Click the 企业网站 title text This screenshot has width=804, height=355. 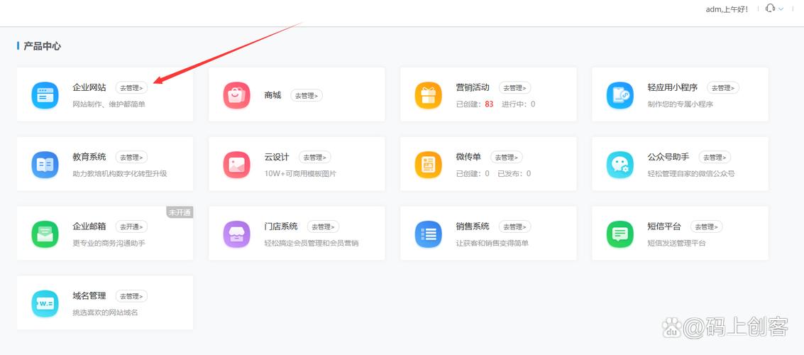(89, 87)
